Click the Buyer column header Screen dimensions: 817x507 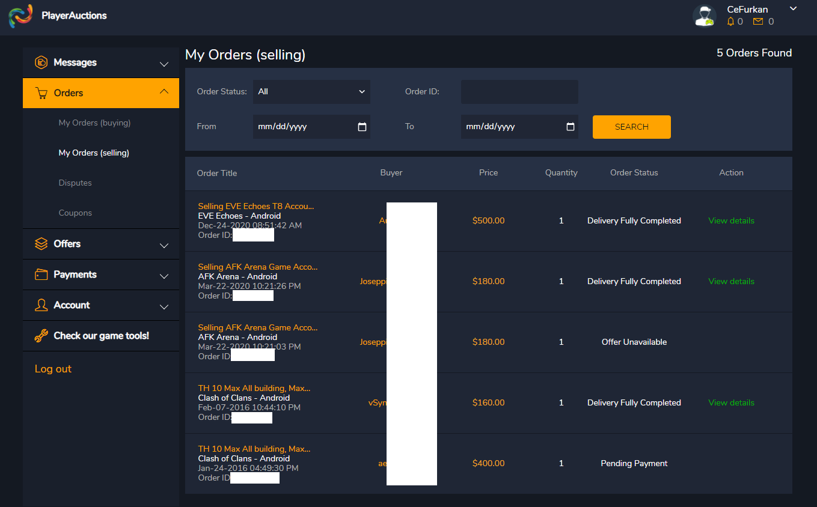[x=391, y=172]
